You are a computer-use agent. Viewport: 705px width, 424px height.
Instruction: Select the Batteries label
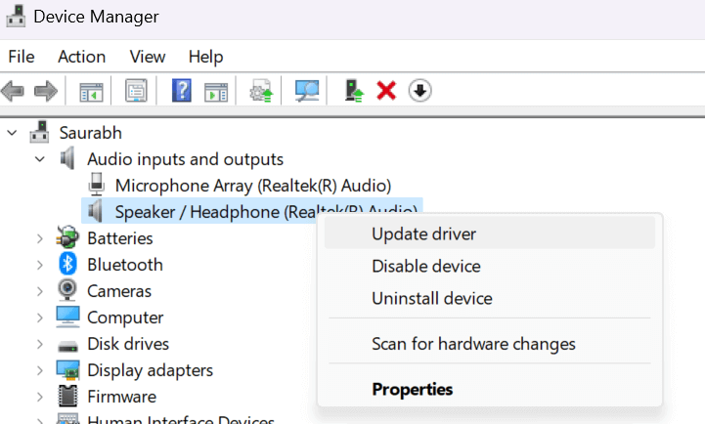120,238
